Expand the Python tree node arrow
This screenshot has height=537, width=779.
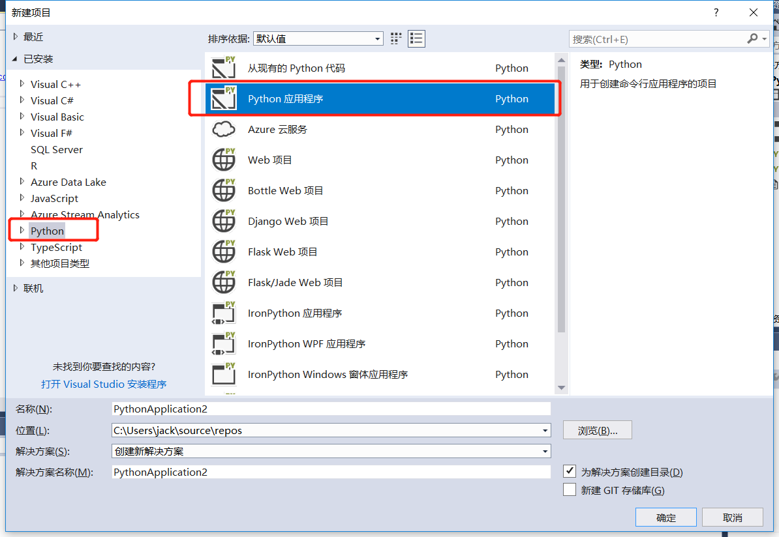coord(22,230)
